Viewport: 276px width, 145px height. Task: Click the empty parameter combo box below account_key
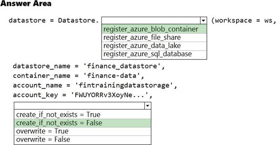pos(79,106)
